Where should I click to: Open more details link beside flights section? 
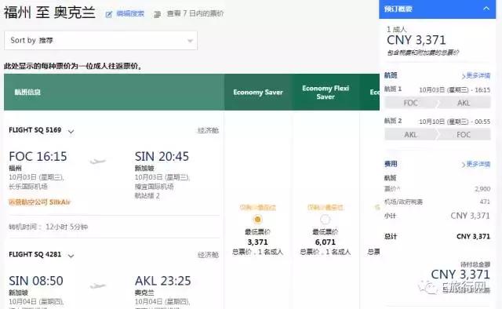[x=476, y=75]
